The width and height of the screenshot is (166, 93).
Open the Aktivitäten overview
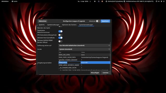point(5,1)
